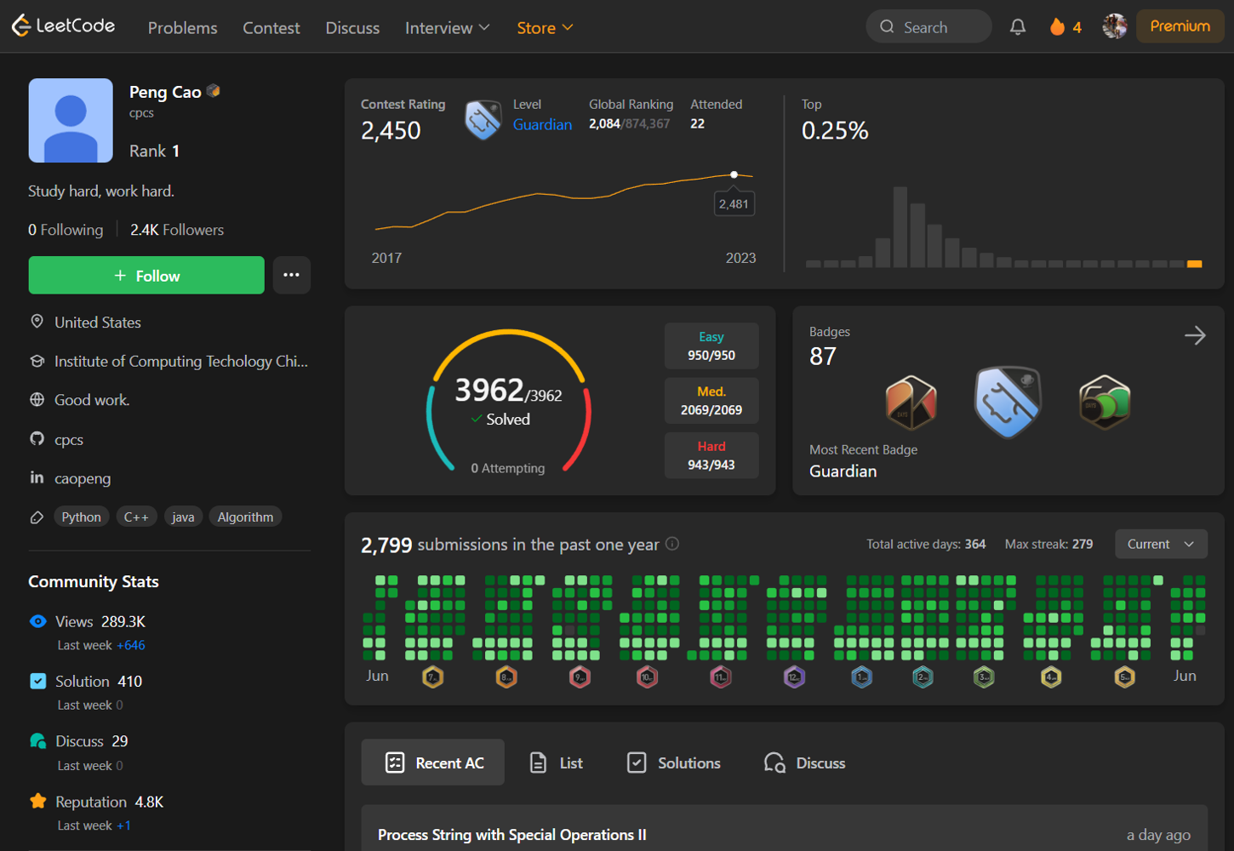
Task: Click the submissions info circle icon
Action: tap(672, 544)
